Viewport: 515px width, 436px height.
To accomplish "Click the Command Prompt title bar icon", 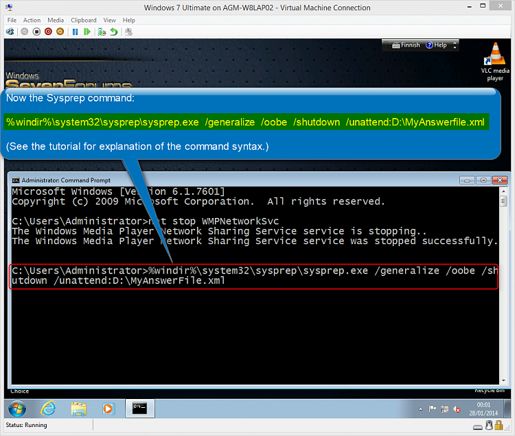I will (x=15, y=180).
